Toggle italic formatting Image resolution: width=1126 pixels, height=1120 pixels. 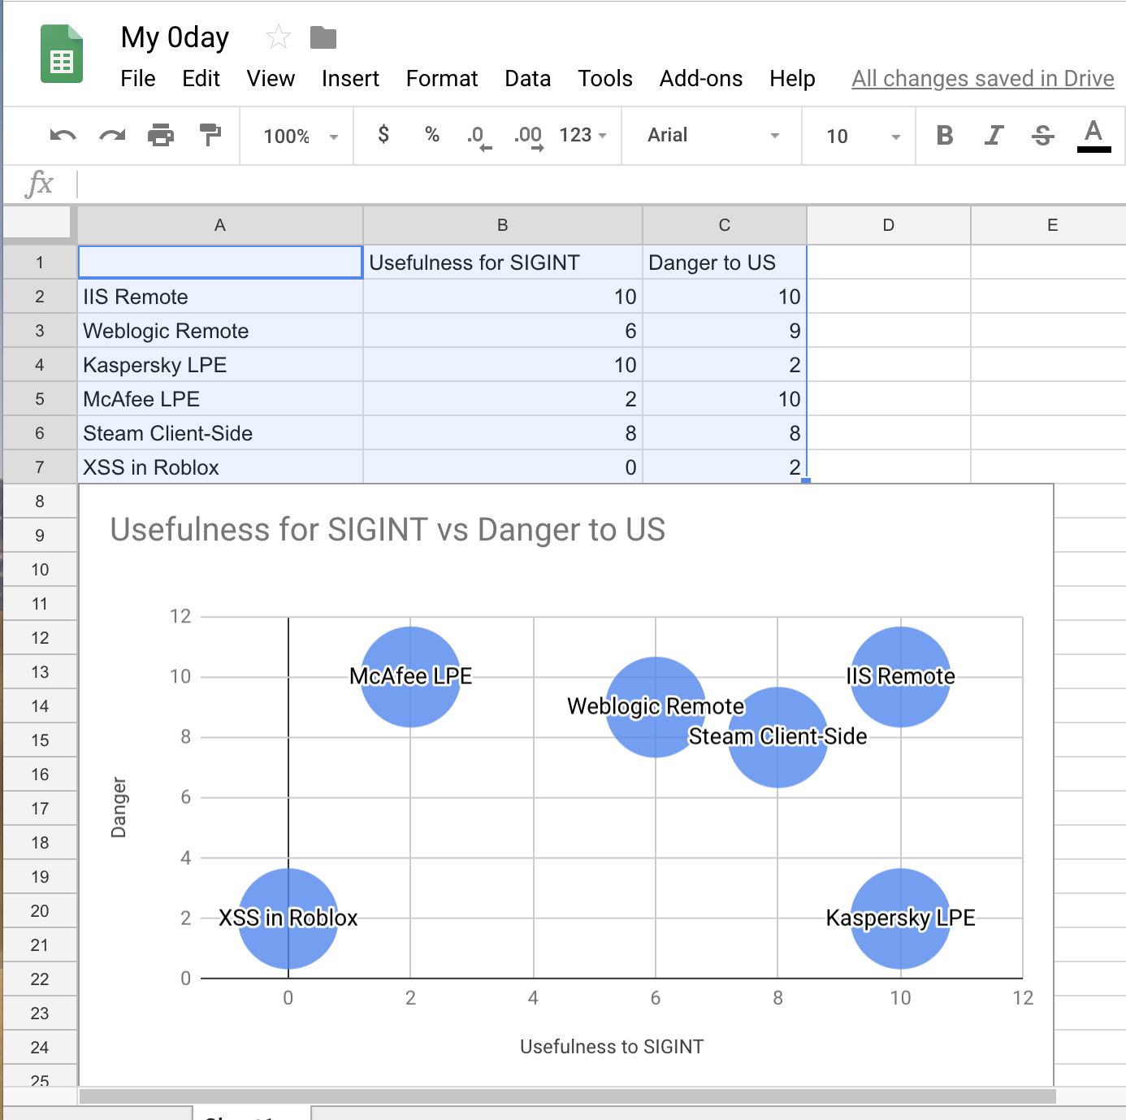pos(994,136)
